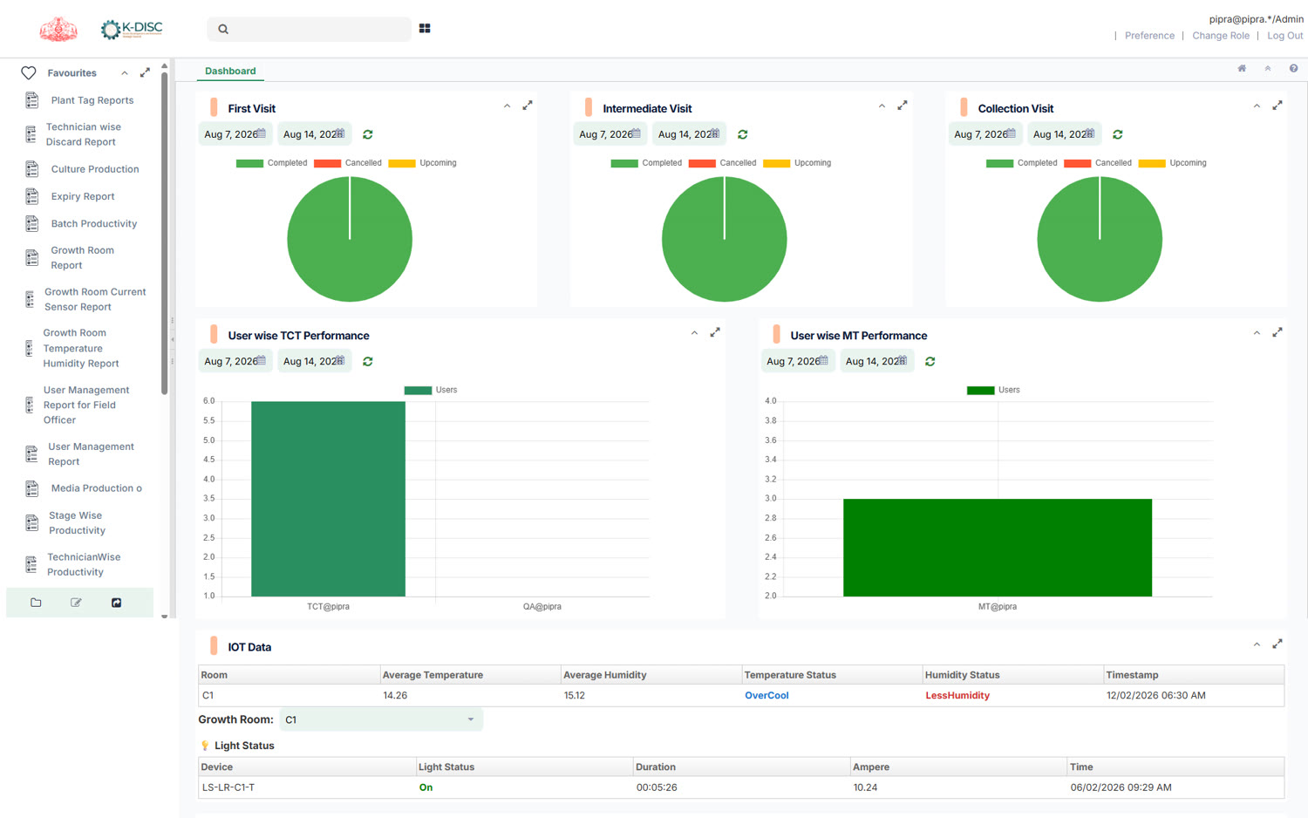Collapse the Intermediate Visit panel

pos(882,106)
